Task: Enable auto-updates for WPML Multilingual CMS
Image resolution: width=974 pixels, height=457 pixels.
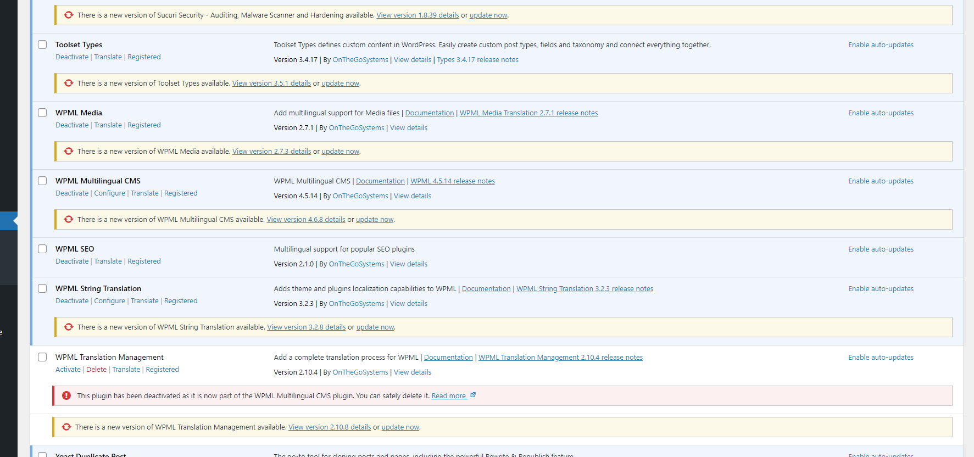Action: (x=881, y=181)
